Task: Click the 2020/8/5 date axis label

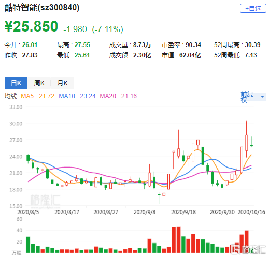Action: [28, 212]
